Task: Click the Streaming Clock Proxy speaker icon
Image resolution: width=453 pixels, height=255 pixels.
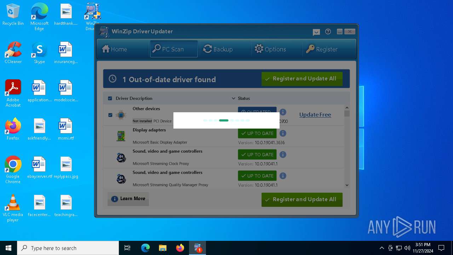Action: point(121,157)
